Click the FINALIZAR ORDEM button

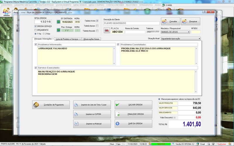coord(133,114)
